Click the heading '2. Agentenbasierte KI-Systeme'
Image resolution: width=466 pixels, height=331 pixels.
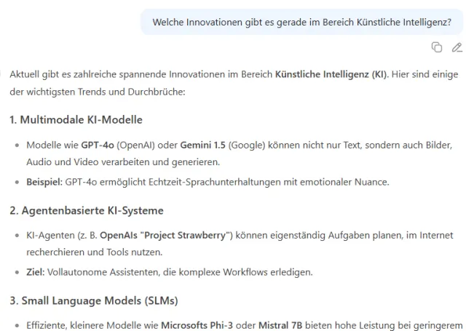86,211
